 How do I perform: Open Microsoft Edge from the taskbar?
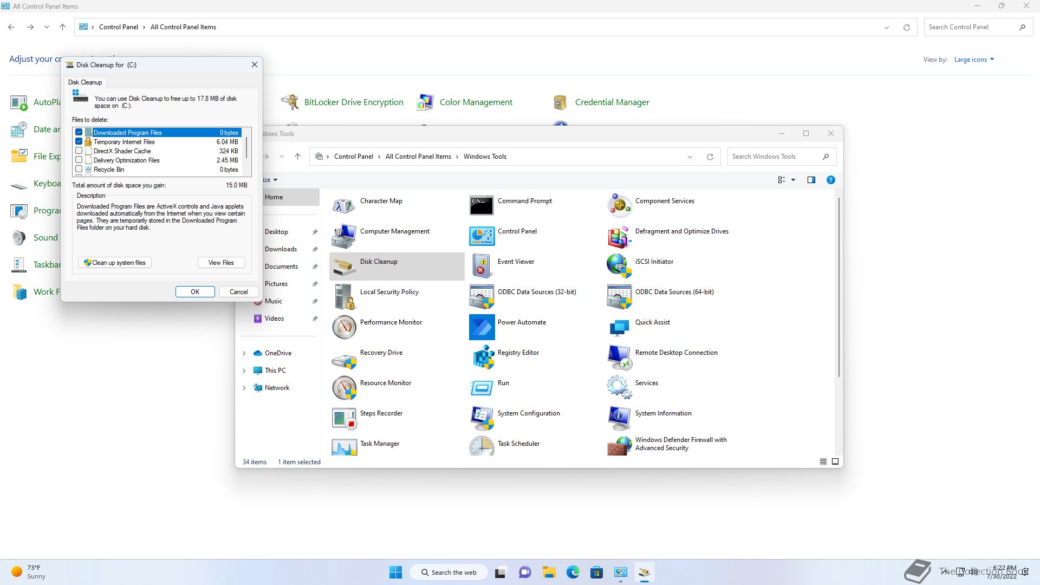[573, 573]
